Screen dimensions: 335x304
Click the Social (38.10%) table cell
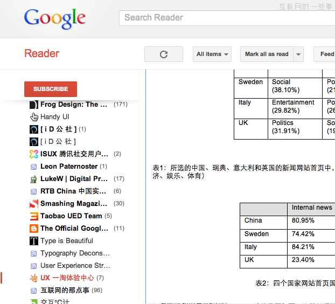coord(295,88)
